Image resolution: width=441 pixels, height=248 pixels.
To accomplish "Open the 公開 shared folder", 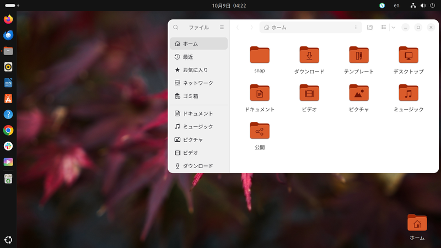I will [260, 131].
